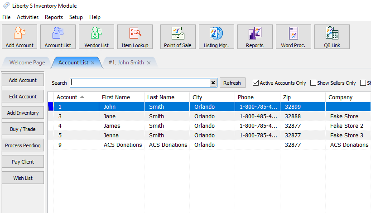Viewport: 371px width, 213px height.
Task: Click the Edit Account button
Action: [x=23, y=97]
